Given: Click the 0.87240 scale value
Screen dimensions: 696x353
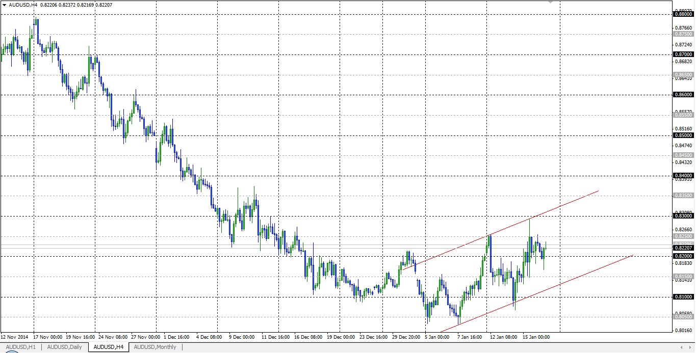Looking at the screenshot, I should (683, 44).
